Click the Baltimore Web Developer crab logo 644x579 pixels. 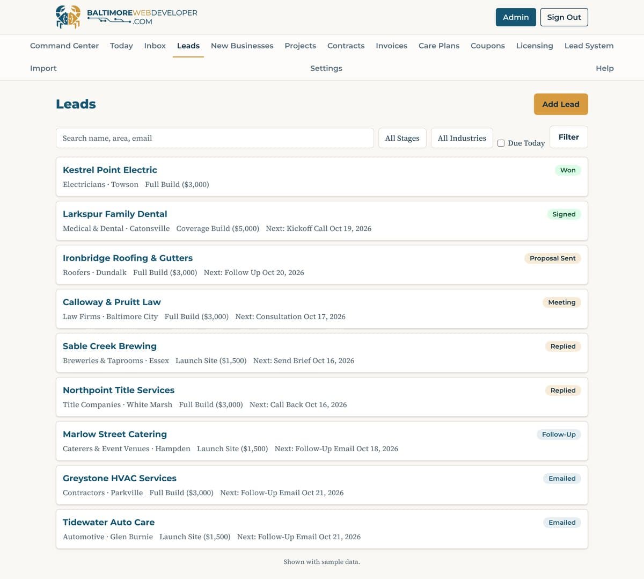(68, 17)
